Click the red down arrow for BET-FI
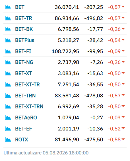The image size is (130, 161). click(x=123, y=51)
